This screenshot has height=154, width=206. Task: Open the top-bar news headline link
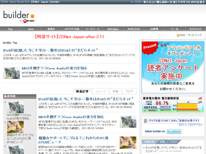[174, 2]
